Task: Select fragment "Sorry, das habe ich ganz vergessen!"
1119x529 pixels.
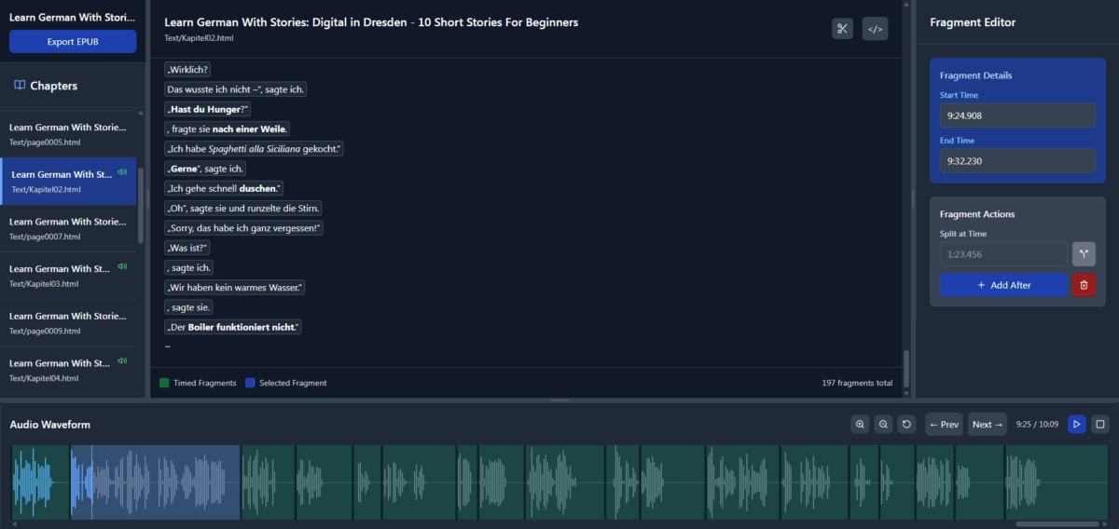Action: [242, 228]
